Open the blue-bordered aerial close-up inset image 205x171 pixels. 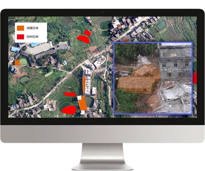point(153,78)
